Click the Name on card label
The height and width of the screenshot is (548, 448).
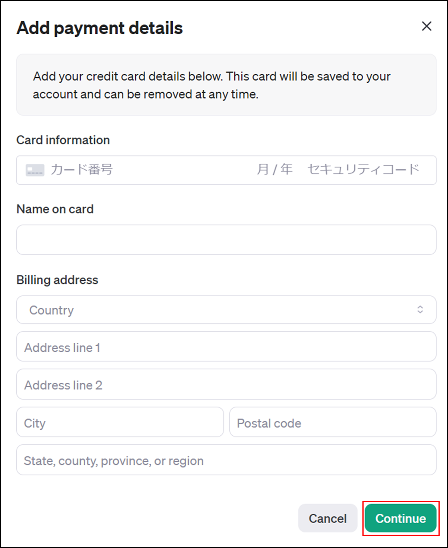click(x=55, y=209)
